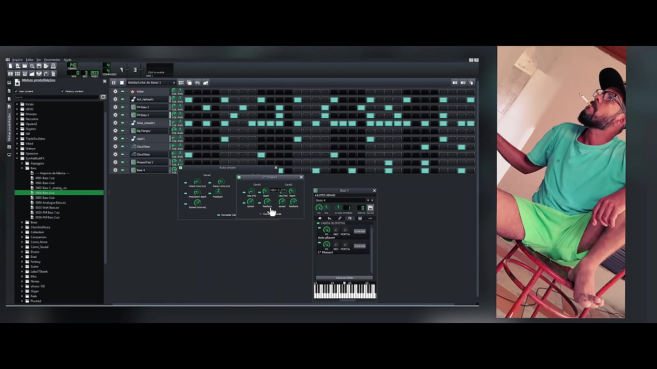
Task: Click Controles button for Auto phaser effect
Action: [359, 231]
